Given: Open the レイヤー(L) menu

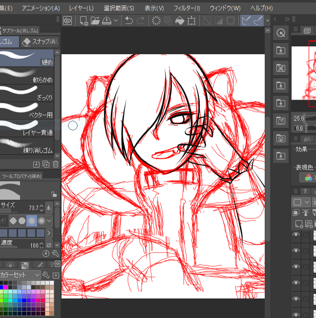Looking at the screenshot, I should coord(81,8).
